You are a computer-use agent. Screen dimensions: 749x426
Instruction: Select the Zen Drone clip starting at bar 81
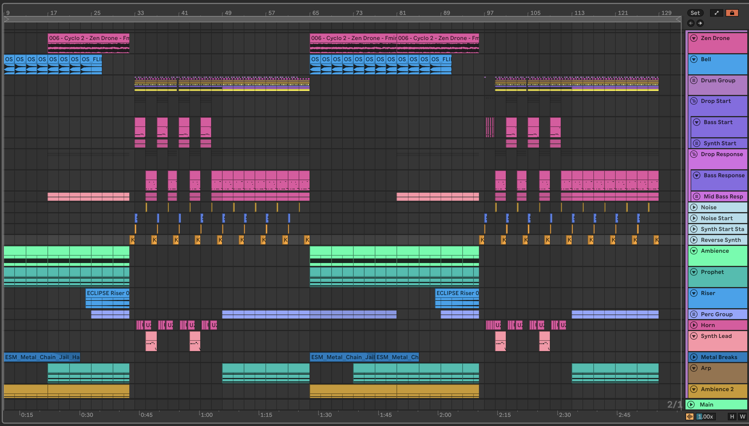pos(438,43)
